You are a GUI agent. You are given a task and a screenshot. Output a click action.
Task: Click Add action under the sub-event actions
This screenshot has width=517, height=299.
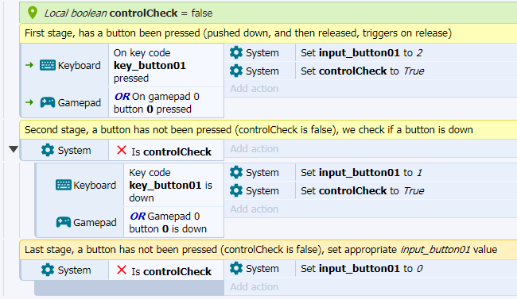pos(255,209)
